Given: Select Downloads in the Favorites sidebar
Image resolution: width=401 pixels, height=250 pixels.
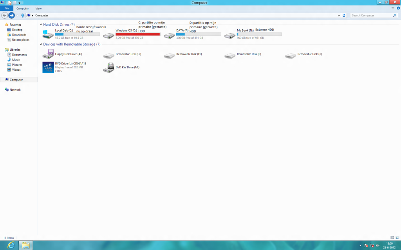Looking at the screenshot, I should click(x=19, y=35).
